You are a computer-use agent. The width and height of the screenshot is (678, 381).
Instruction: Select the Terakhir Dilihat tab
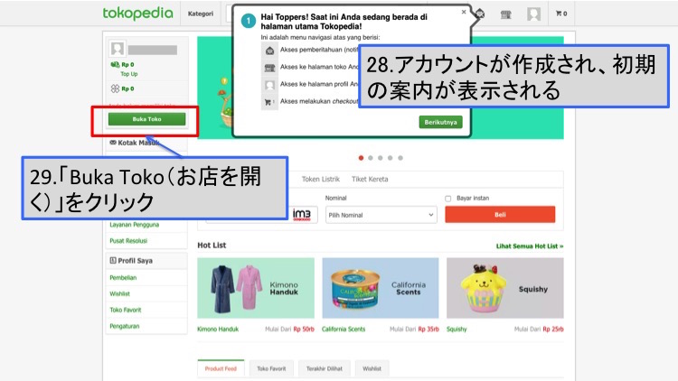click(x=325, y=368)
